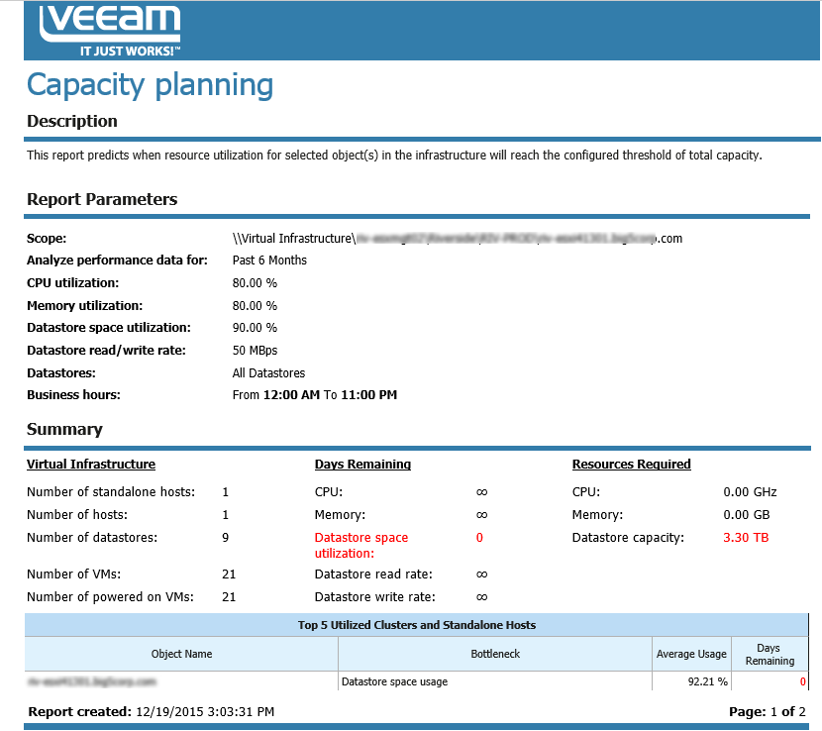The height and width of the screenshot is (731, 822).
Task: Select the red 0 beside Datastore space utilization
Action: click(x=479, y=538)
